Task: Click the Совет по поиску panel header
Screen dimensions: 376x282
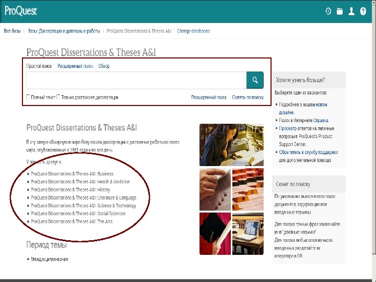Action: click(x=309, y=184)
